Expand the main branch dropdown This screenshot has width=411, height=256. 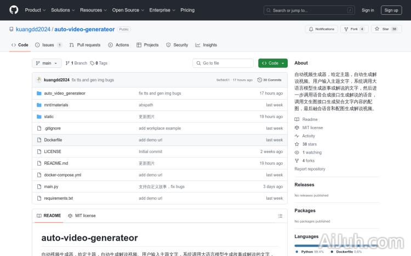click(47, 63)
